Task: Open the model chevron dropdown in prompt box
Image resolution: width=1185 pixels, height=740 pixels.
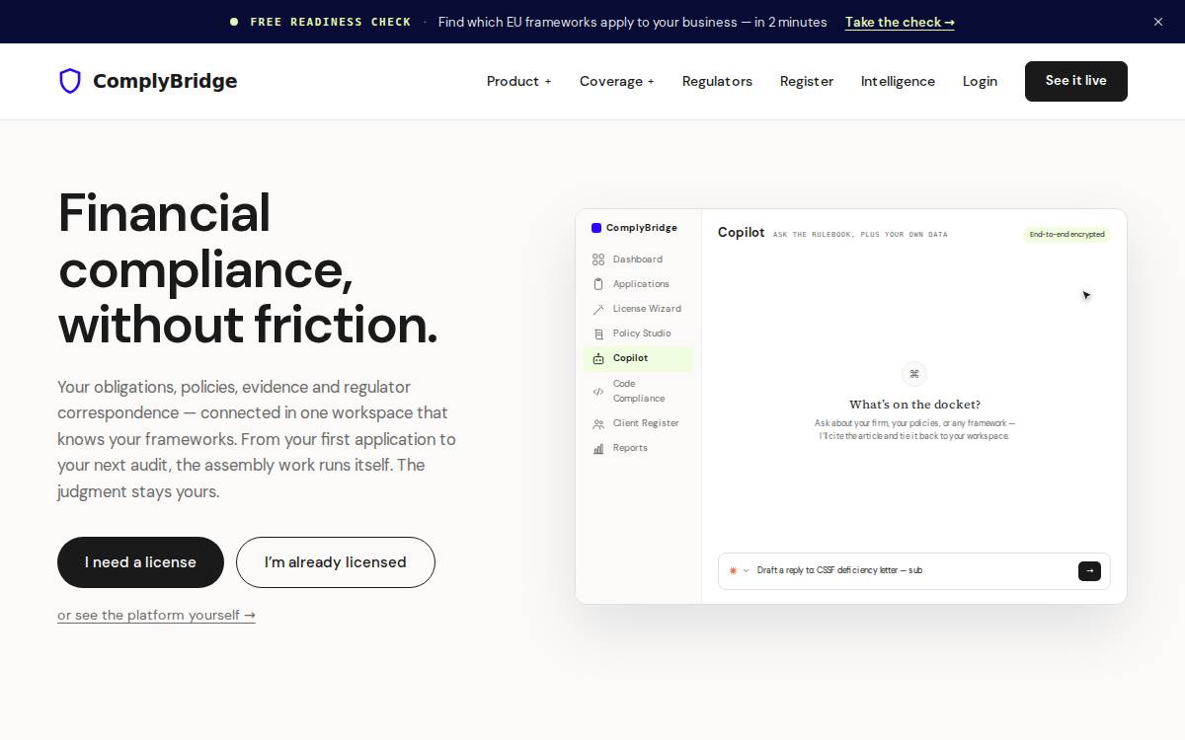Action: pyautogui.click(x=747, y=570)
